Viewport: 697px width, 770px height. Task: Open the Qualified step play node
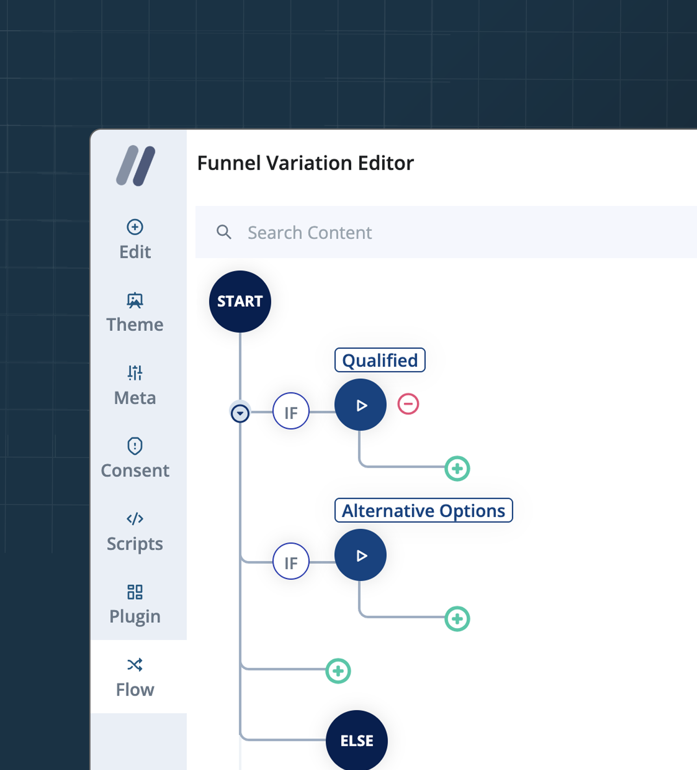(361, 405)
